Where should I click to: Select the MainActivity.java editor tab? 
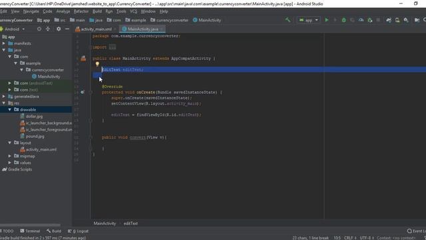[x=142, y=29]
